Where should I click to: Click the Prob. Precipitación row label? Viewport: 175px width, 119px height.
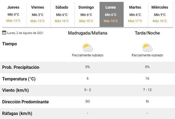pyautogui.click(x=21, y=67)
